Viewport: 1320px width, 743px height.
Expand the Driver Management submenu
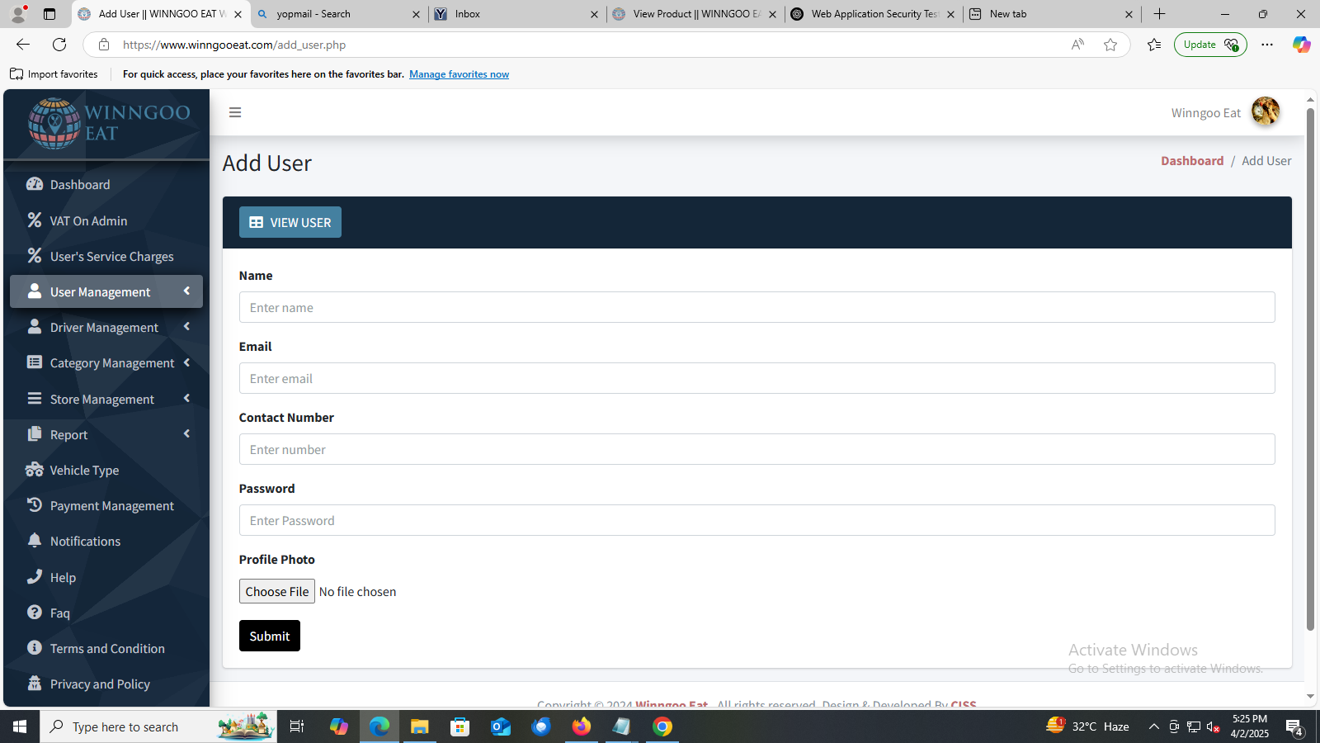click(106, 328)
